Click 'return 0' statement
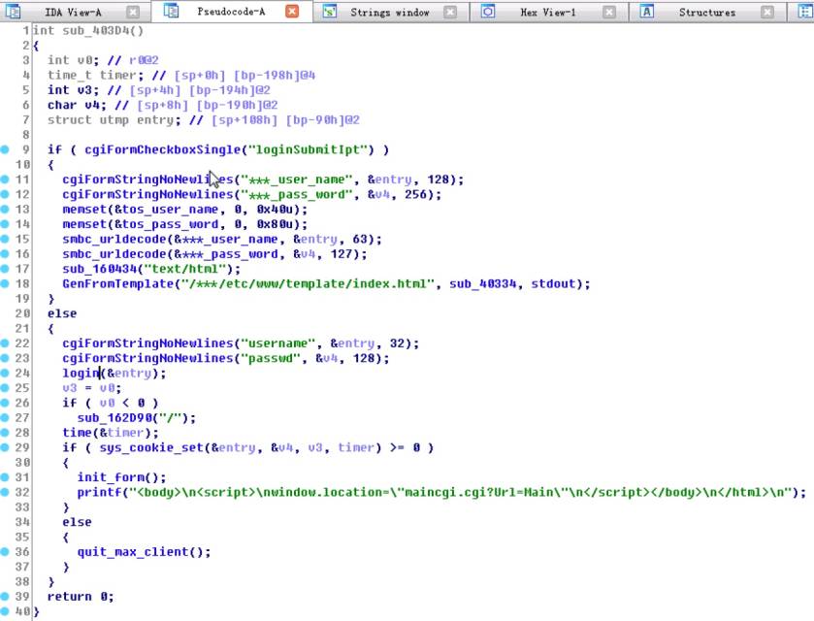 [x=81, y=597]
